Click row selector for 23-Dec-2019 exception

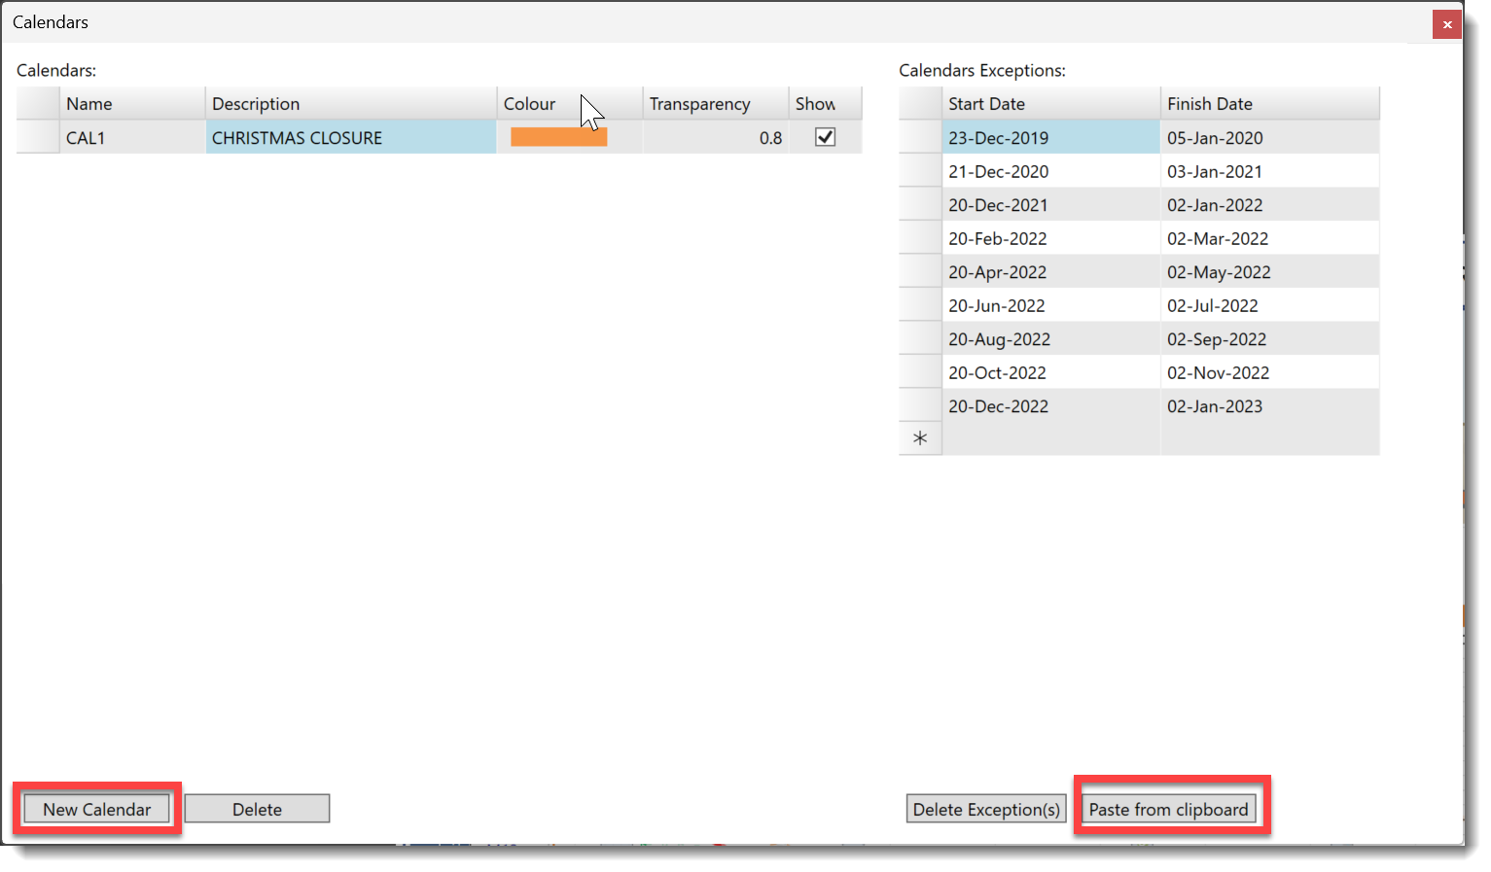(920, 137)
